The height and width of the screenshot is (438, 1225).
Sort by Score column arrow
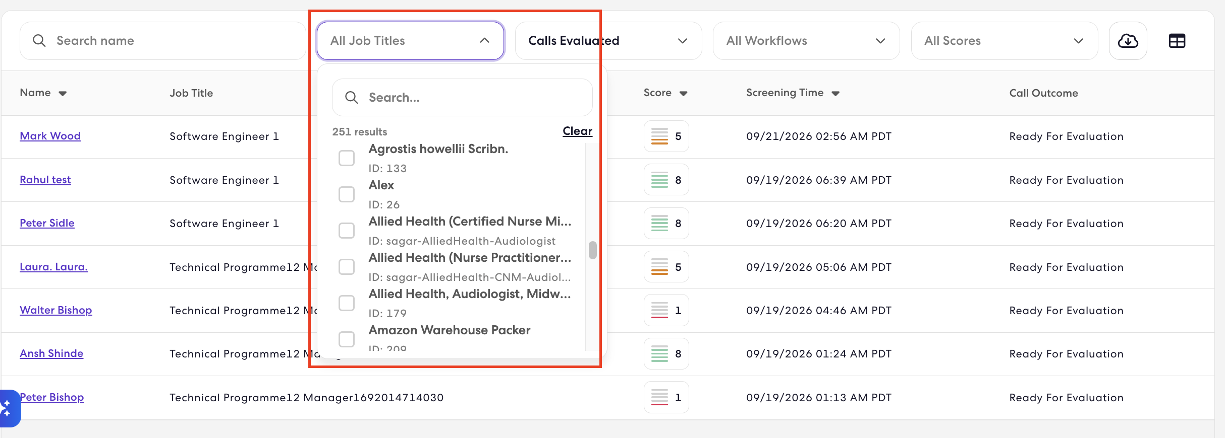[683, 94]
